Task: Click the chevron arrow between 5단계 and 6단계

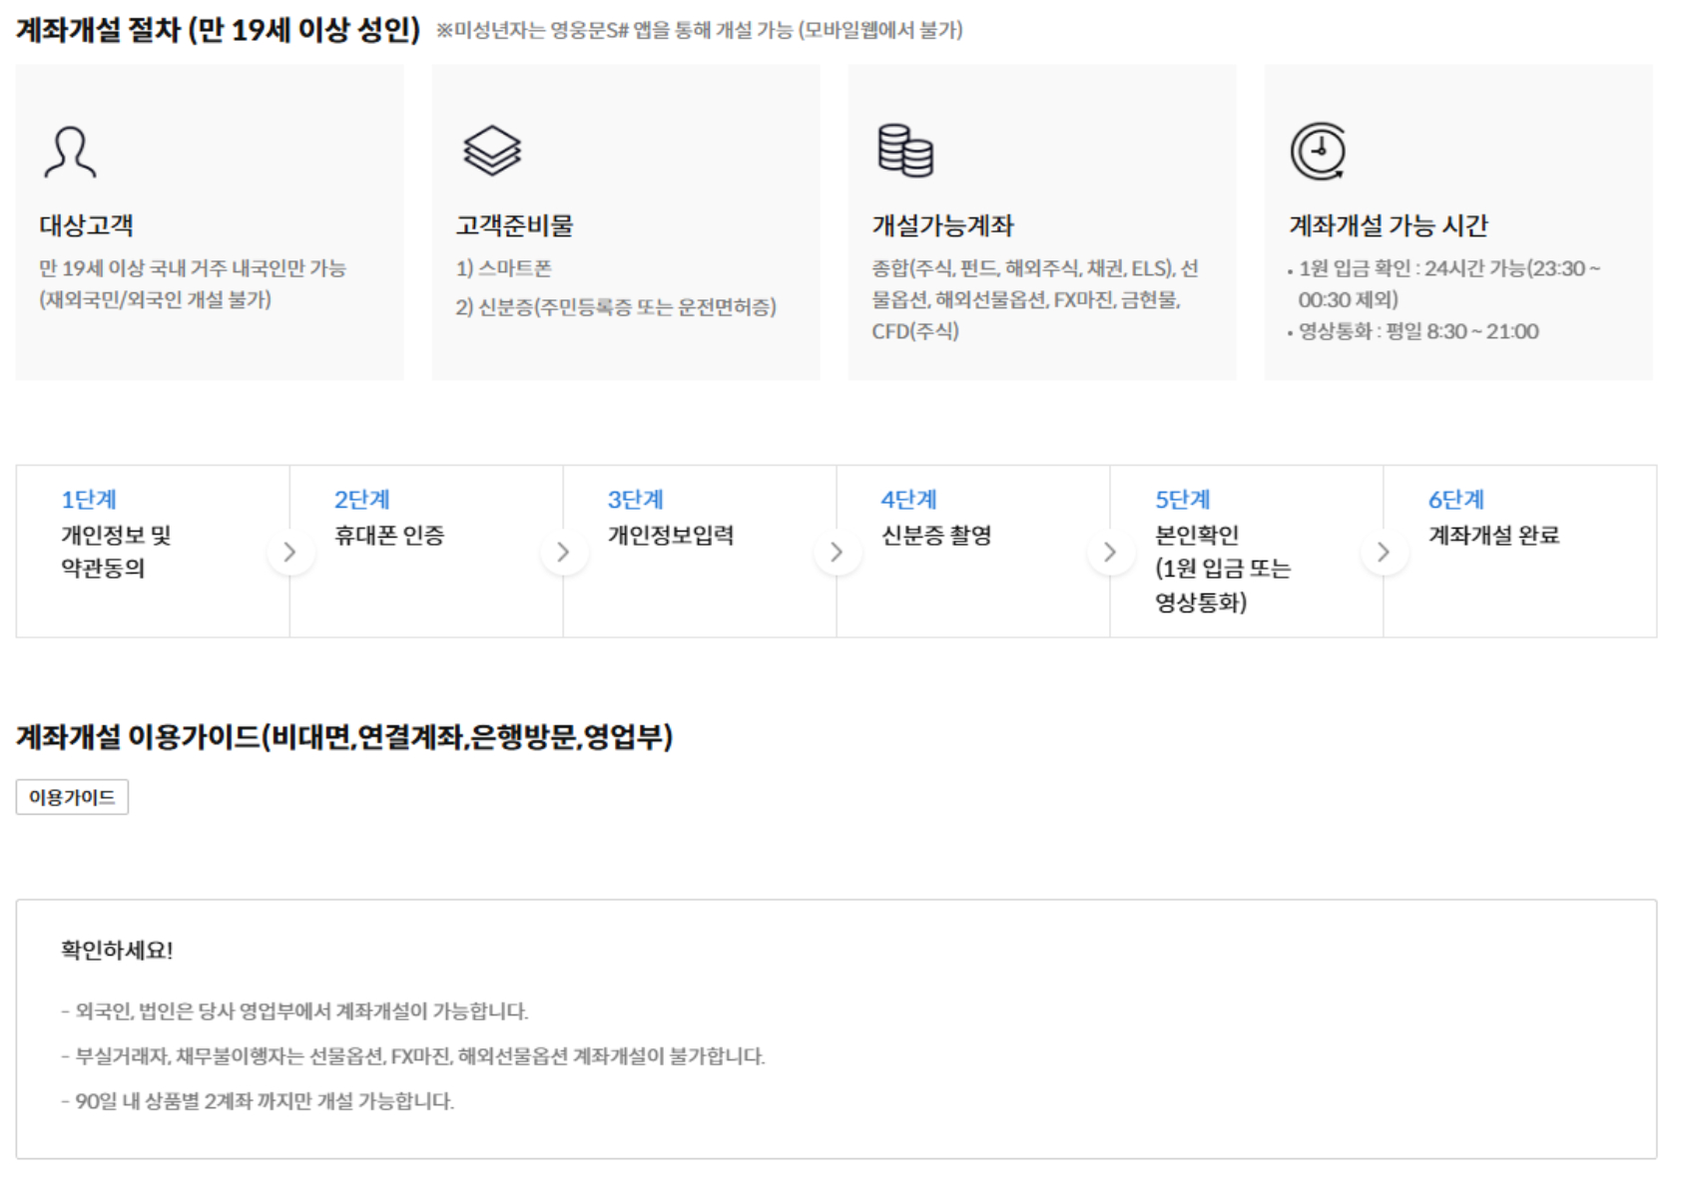Action: [1384, 552]
